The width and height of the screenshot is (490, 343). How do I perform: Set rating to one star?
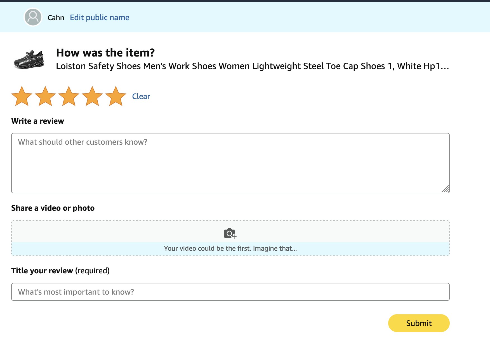click(x=22, y=97)
